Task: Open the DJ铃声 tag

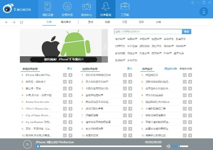Action: point(168,53)
